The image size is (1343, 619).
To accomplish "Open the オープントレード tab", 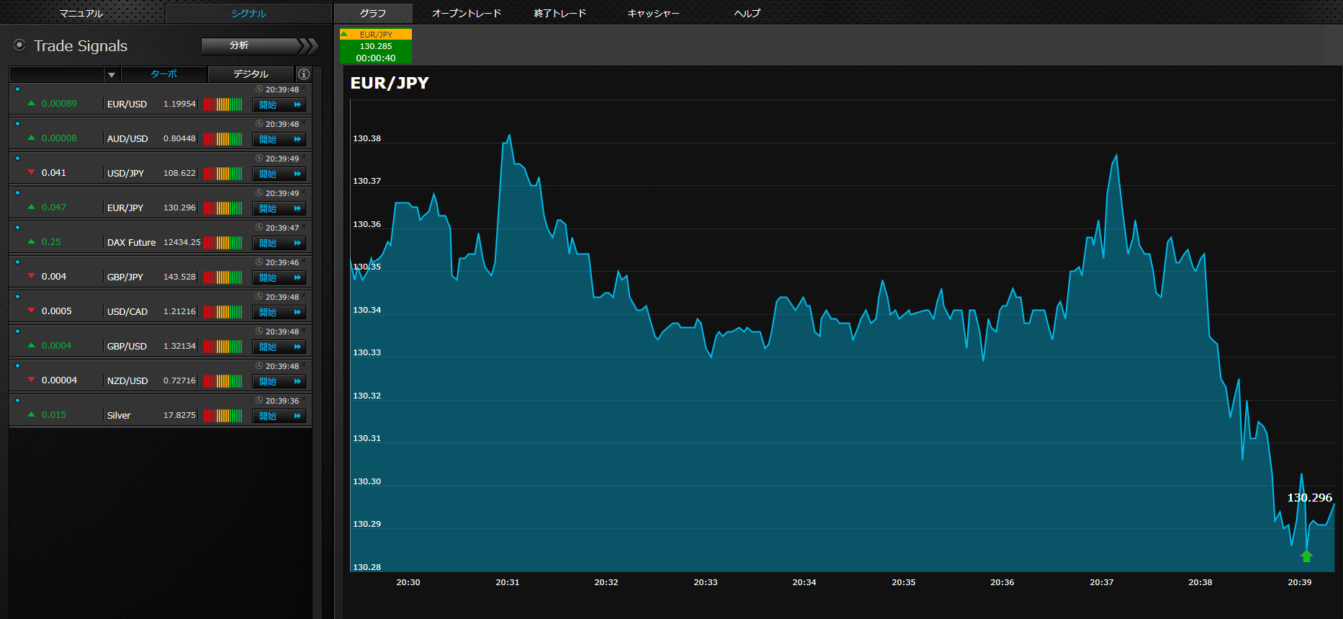I will [x=467, y=13].
